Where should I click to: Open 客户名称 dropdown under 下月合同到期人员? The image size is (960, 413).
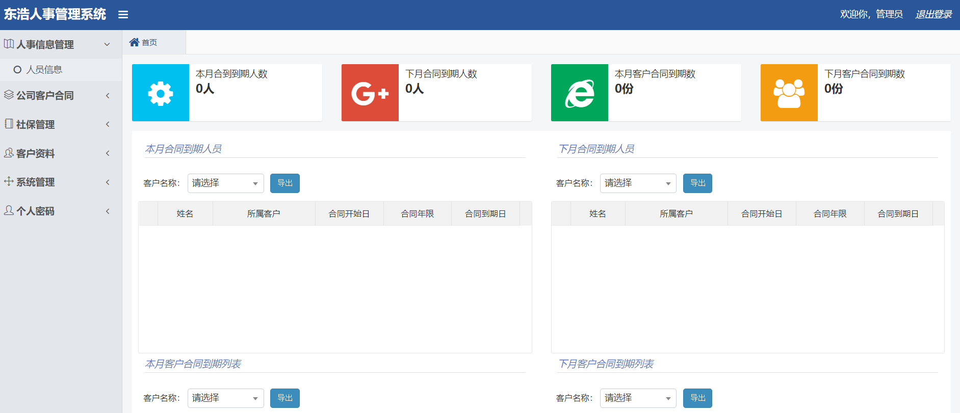638,183
